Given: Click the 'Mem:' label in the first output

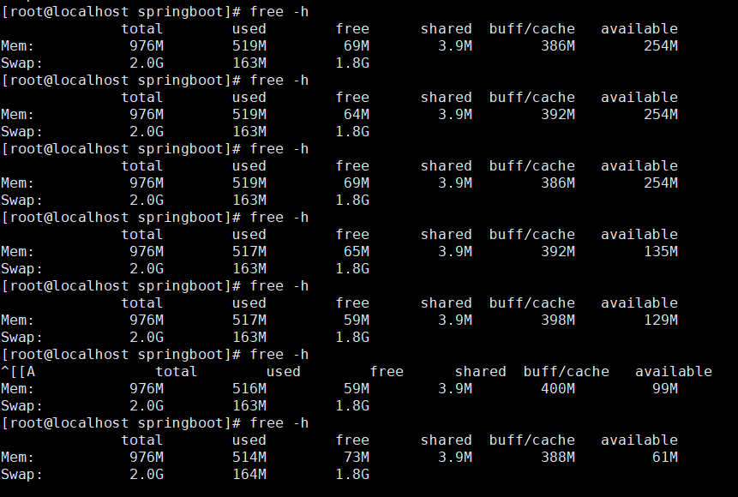Looking at the screenshot, I should pos(17,46).
